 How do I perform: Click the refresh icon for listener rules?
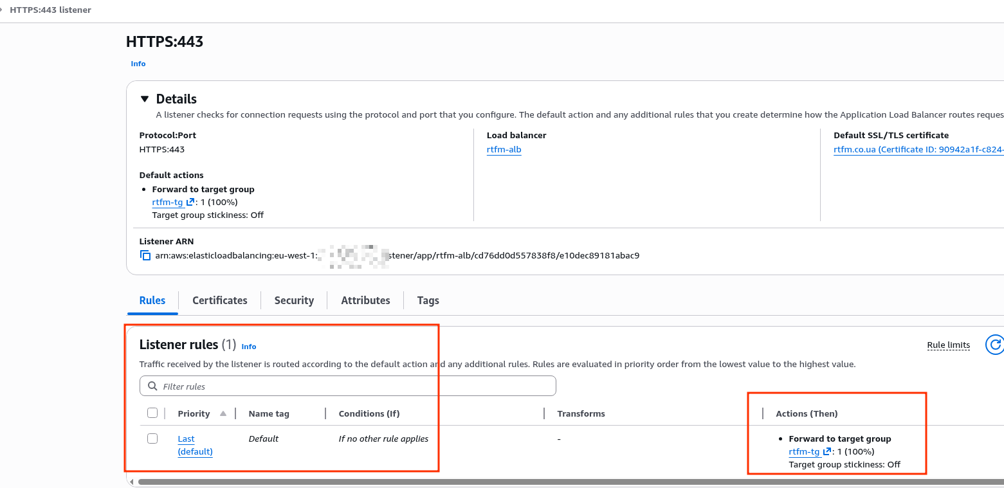994,345
